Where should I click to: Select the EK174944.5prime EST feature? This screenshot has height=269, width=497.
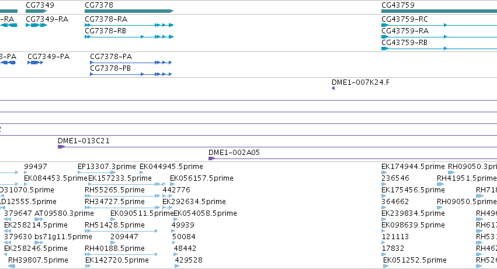pos(384,173)
